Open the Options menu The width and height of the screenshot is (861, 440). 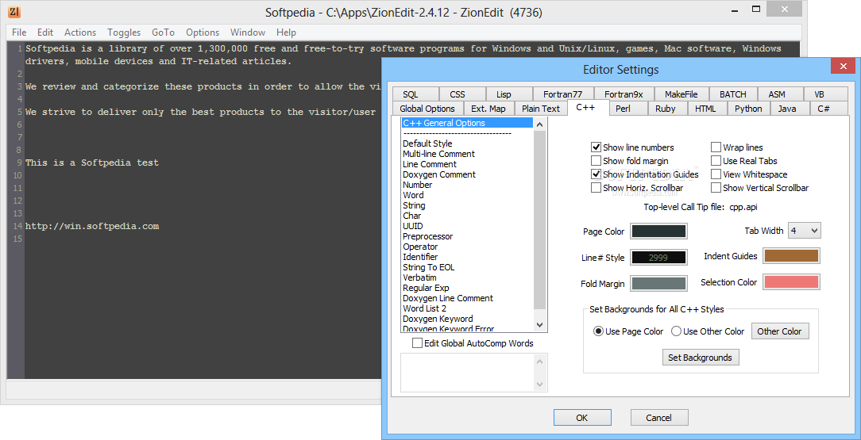(203, 33)
